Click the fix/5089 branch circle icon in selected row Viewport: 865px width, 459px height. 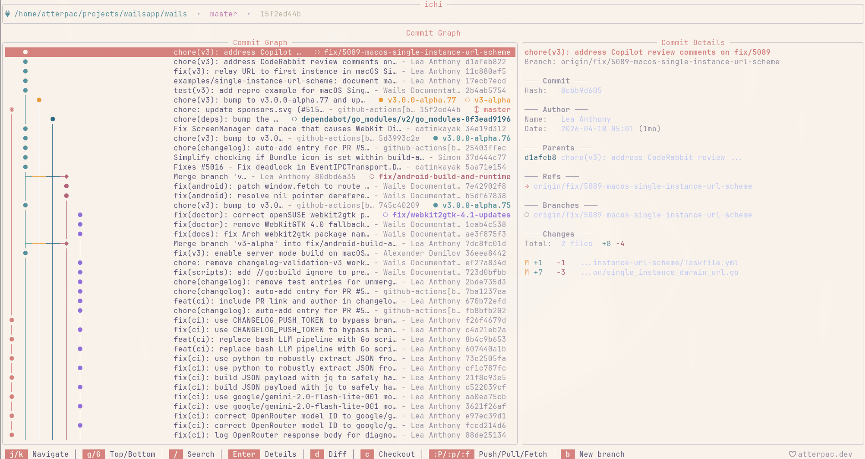317,52
